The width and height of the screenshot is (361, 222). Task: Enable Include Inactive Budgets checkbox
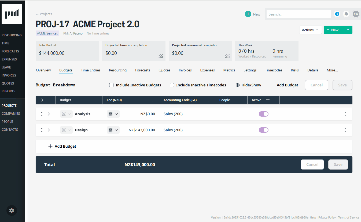coord(111,85)
